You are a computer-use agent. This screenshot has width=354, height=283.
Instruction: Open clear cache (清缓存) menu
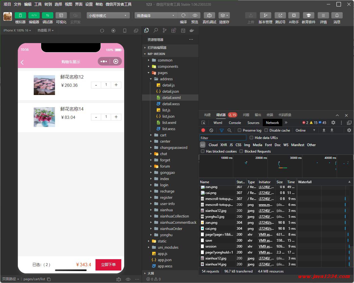[x=224, y=15]
